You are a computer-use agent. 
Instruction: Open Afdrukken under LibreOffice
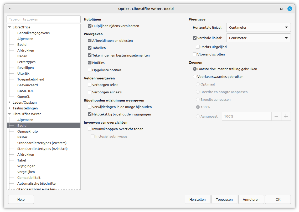25,51
